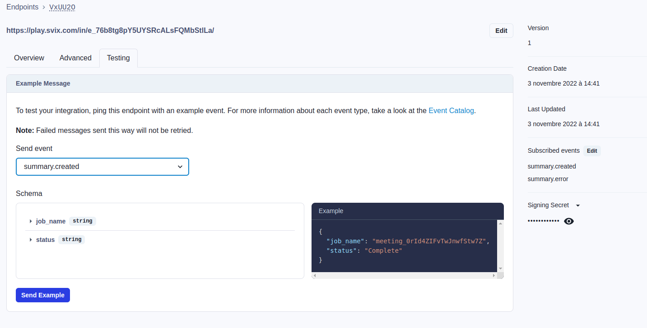Click the string type badge beside status

pyautogui.click(x=72, y=240)
